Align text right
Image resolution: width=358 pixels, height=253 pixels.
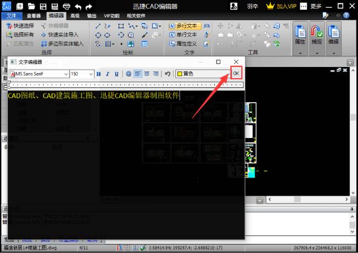(156, 74)
